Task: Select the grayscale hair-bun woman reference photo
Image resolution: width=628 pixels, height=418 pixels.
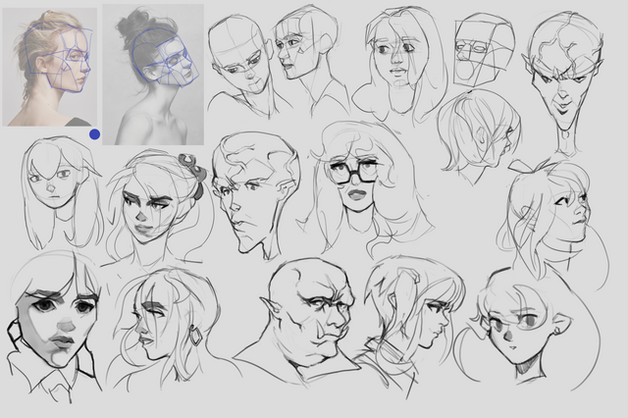Action: pyautogui.click(x=153, y=75)
